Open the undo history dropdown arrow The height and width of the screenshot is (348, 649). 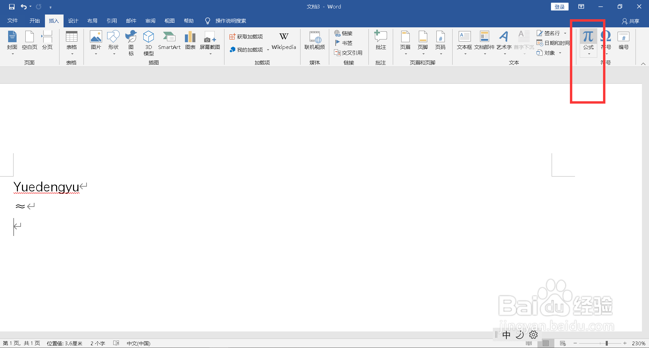click(30, 7)
